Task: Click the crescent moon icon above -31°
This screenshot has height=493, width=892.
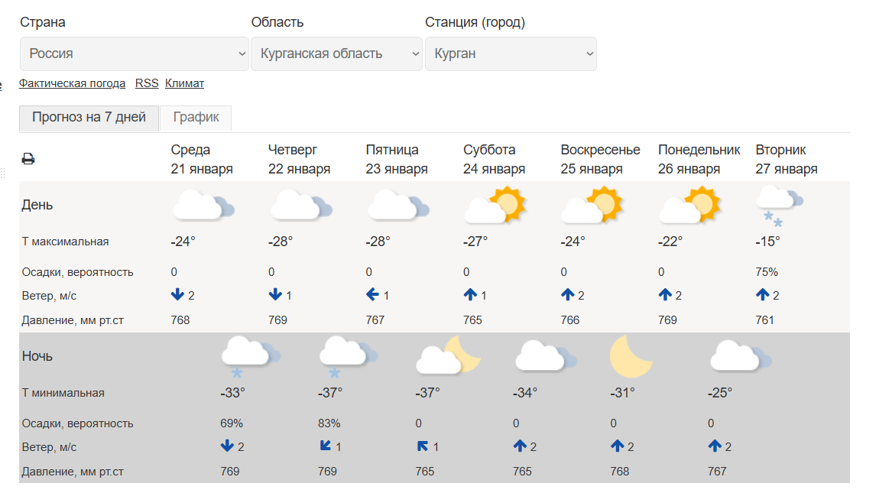Action: pos(631,357)
